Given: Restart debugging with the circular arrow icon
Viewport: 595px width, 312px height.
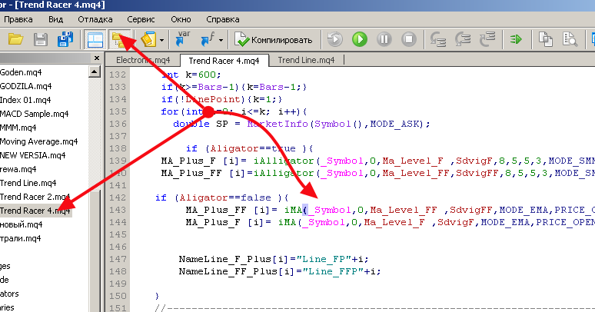Looking at the screenshot, I should click(335, 39).
